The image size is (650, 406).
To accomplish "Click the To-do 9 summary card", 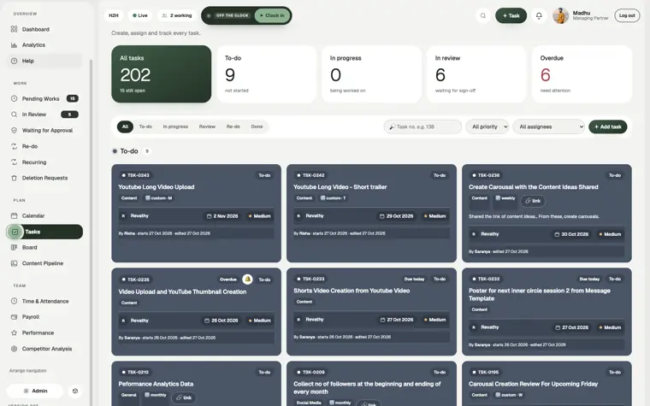I will [x=266, y=74].
